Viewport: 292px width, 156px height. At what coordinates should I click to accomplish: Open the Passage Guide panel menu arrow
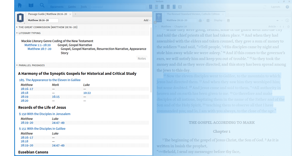pos(24,23)
